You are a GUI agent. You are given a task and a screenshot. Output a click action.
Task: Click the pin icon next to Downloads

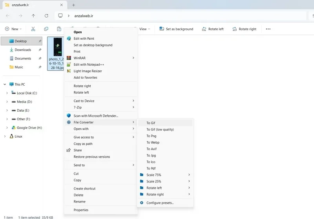point(40,50)
